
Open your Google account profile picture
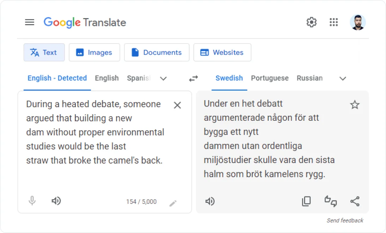(358, 22)
